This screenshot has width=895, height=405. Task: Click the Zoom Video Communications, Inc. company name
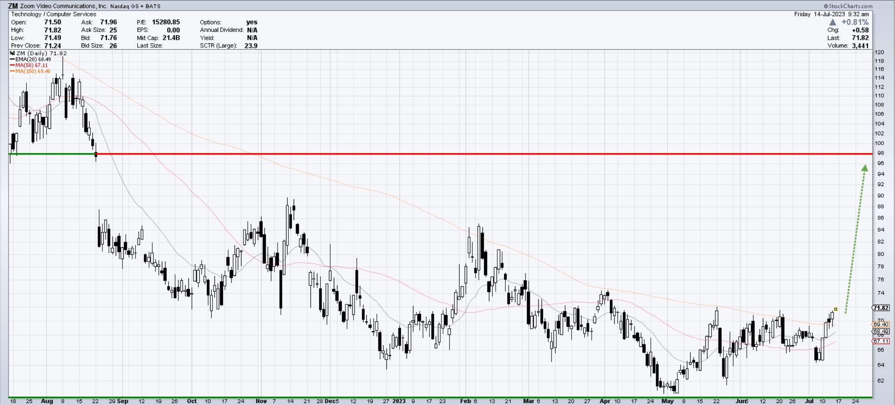pos(63,6)
